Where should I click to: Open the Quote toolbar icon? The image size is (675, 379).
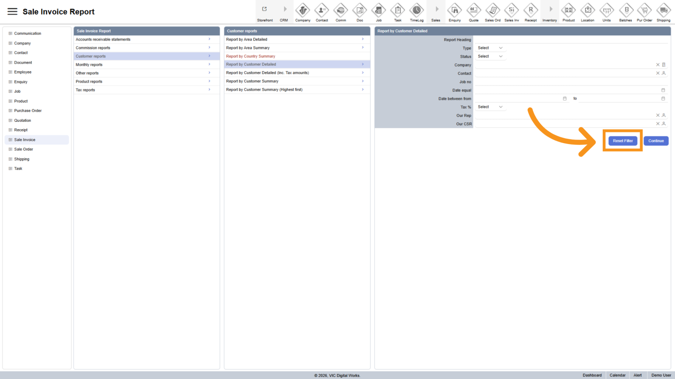474,10
